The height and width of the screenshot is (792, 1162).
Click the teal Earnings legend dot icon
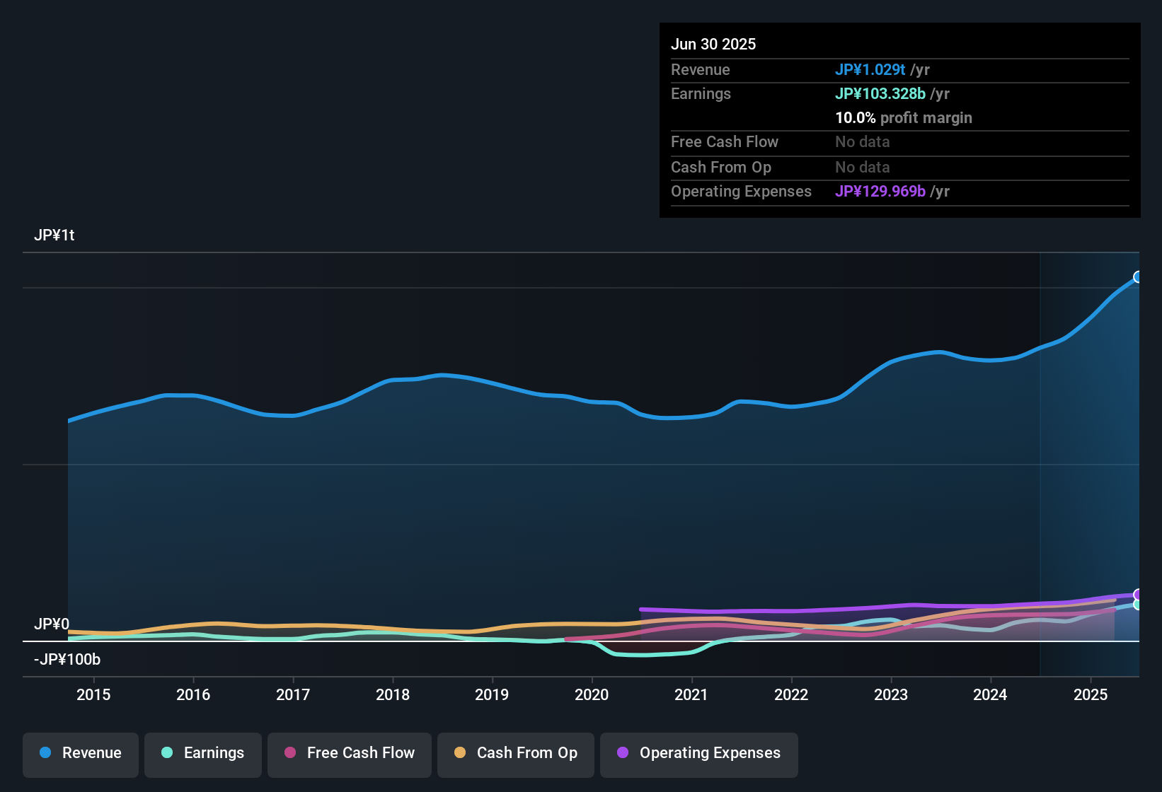click(167, 753)
